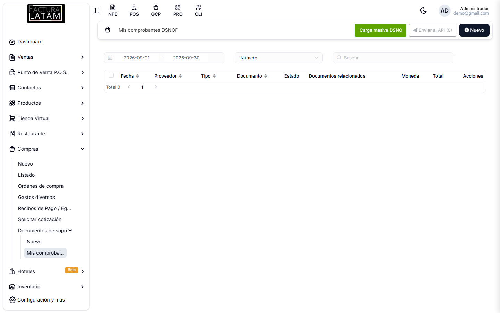Expand the Ventas menu chevron
This screenshot has height=313, width=500.
tap(82, 57)
